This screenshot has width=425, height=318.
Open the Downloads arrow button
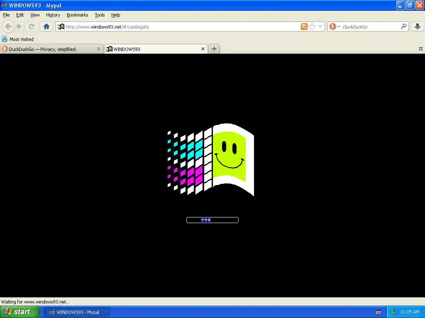click(418, 26)
